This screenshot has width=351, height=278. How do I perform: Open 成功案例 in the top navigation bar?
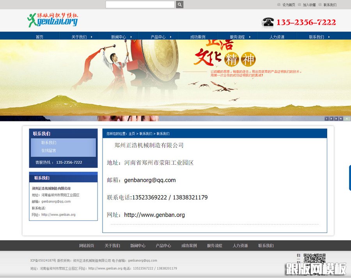pos(198,37)
